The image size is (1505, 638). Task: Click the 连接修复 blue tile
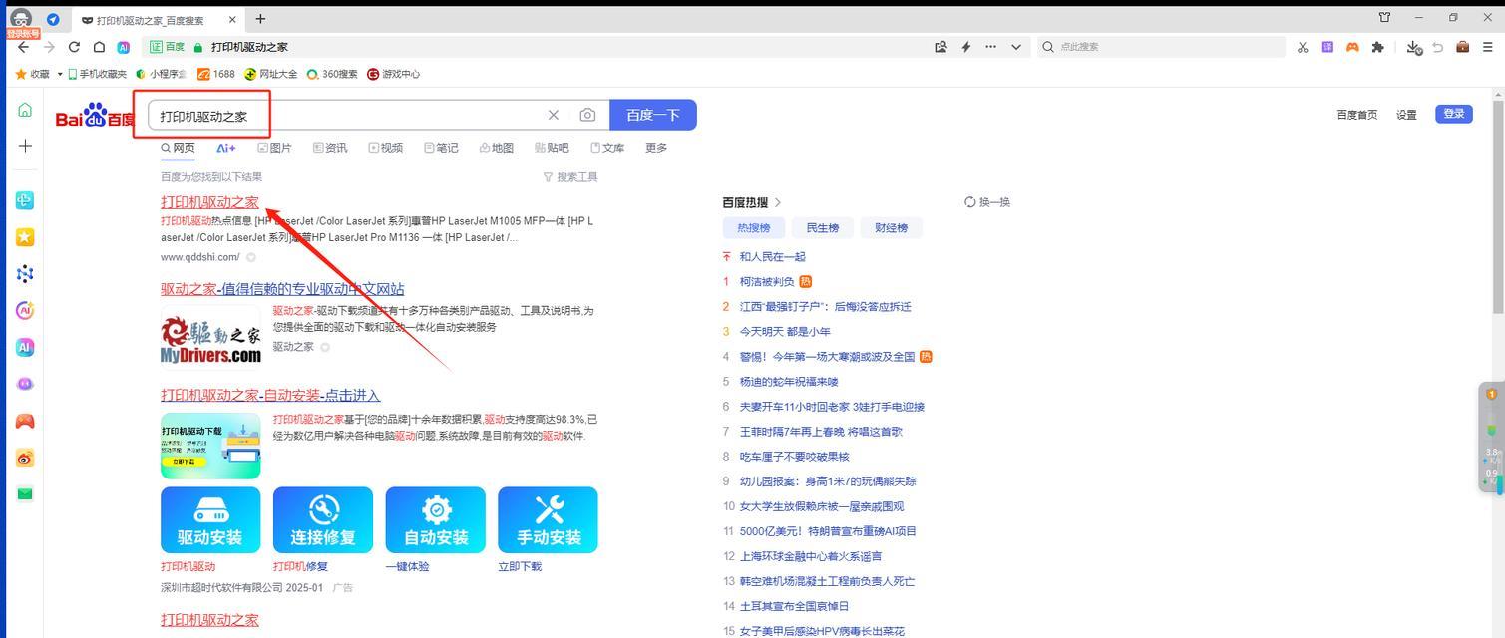click(x=323, y=519)
